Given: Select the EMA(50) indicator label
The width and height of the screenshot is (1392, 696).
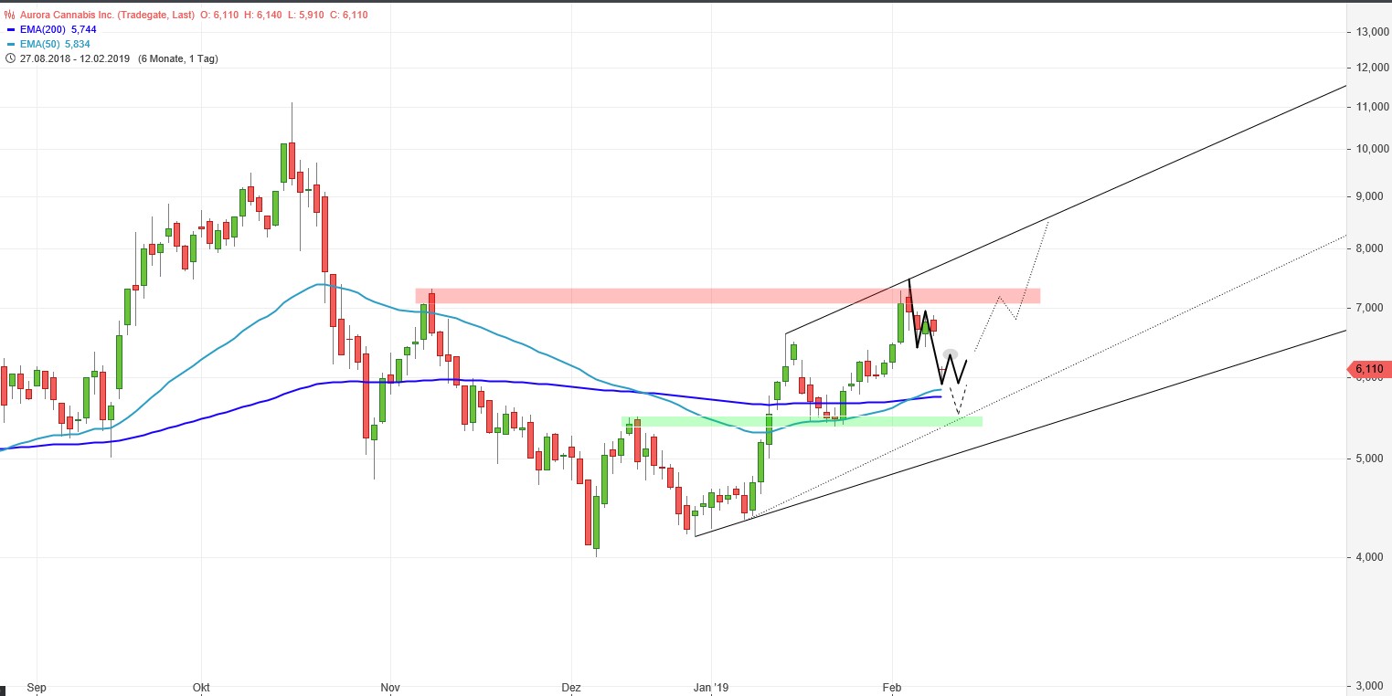Looking at the screenshot, I should (39, 45).
